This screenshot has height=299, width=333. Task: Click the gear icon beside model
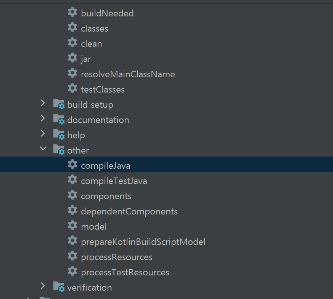pos(72,225)
